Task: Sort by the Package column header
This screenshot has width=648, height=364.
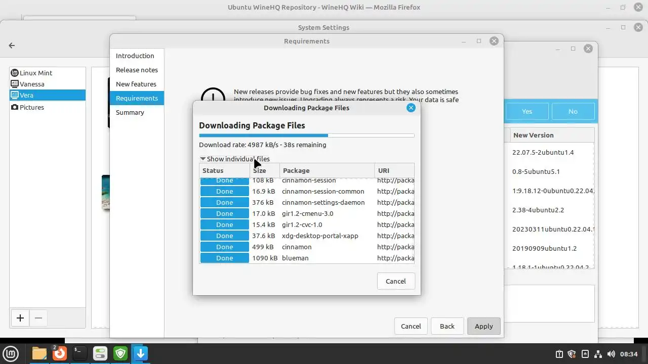Action: [327, 170]
